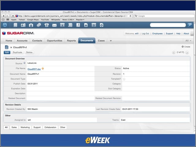This screenshot has height=147, width=196.
Task: Click the calendar with gear icon
Action: click(x=94, y=25)
